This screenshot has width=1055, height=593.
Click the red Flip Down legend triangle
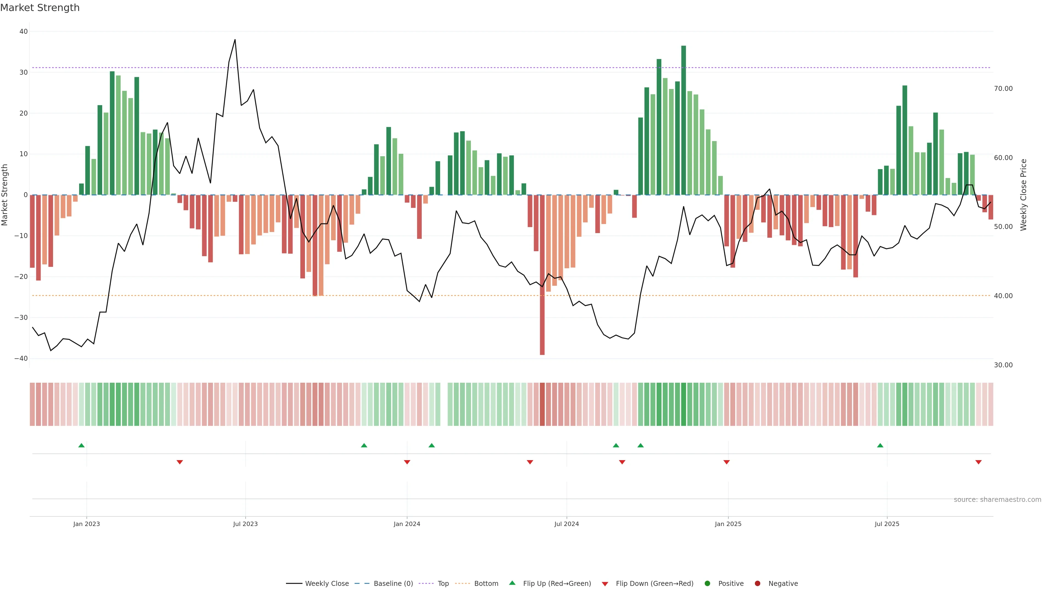click(605, 584)
